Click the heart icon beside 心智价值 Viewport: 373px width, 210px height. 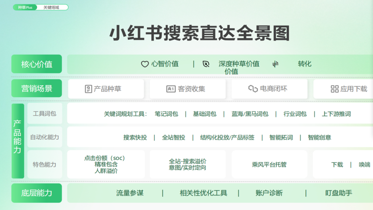tap(145, 64)
